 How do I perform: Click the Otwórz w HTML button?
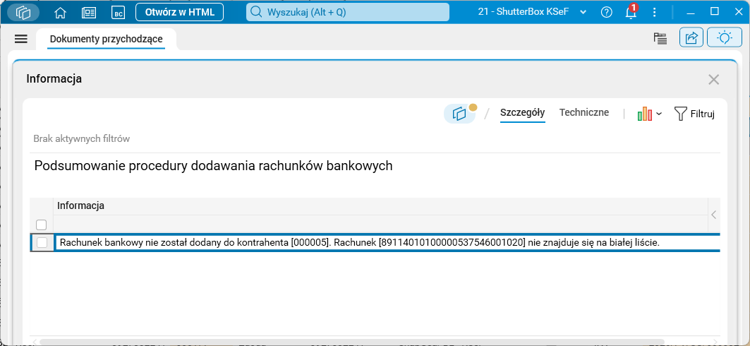coord(179,13)
